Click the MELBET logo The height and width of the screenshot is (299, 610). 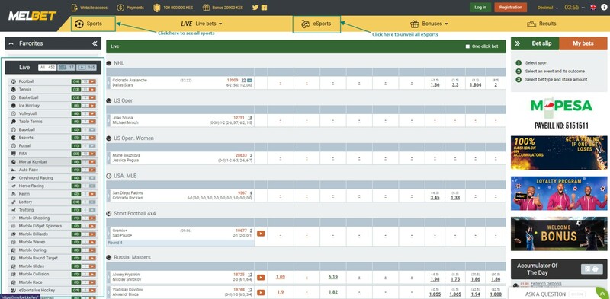click(32, 16)
